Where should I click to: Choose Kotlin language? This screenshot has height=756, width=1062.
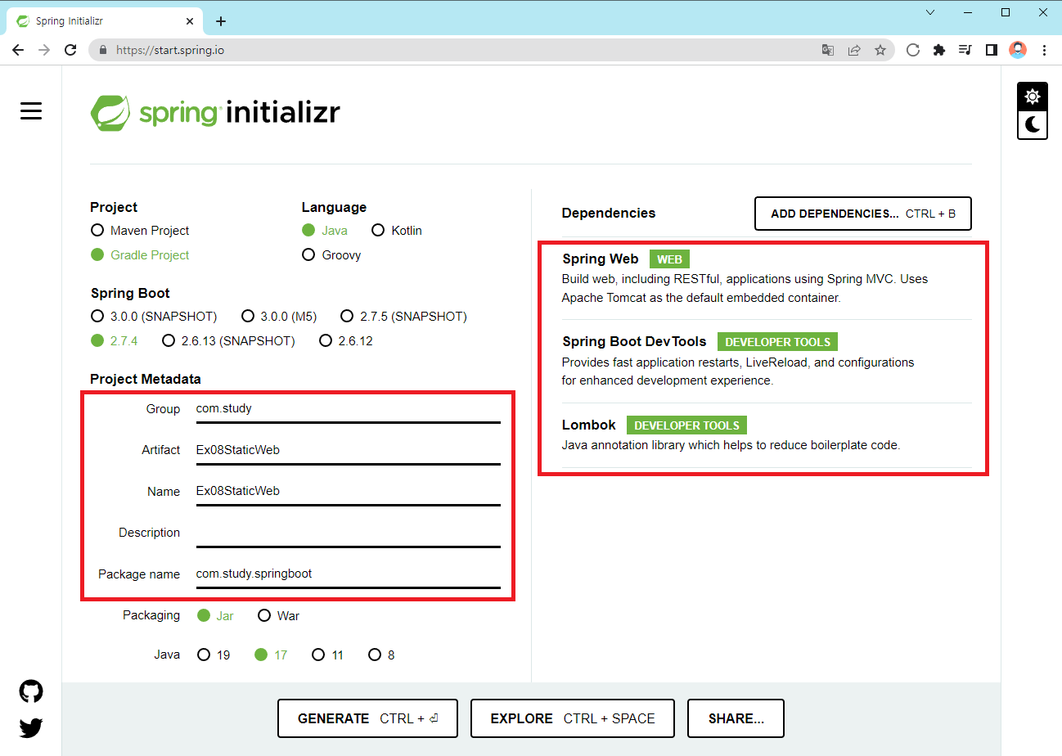coord(397,231)
